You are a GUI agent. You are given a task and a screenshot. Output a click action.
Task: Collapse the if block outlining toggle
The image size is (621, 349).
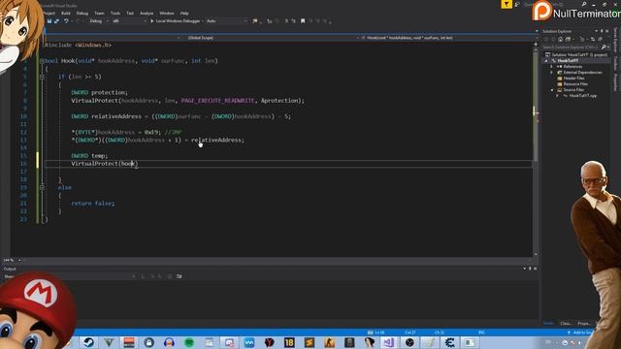coord(42,77)
